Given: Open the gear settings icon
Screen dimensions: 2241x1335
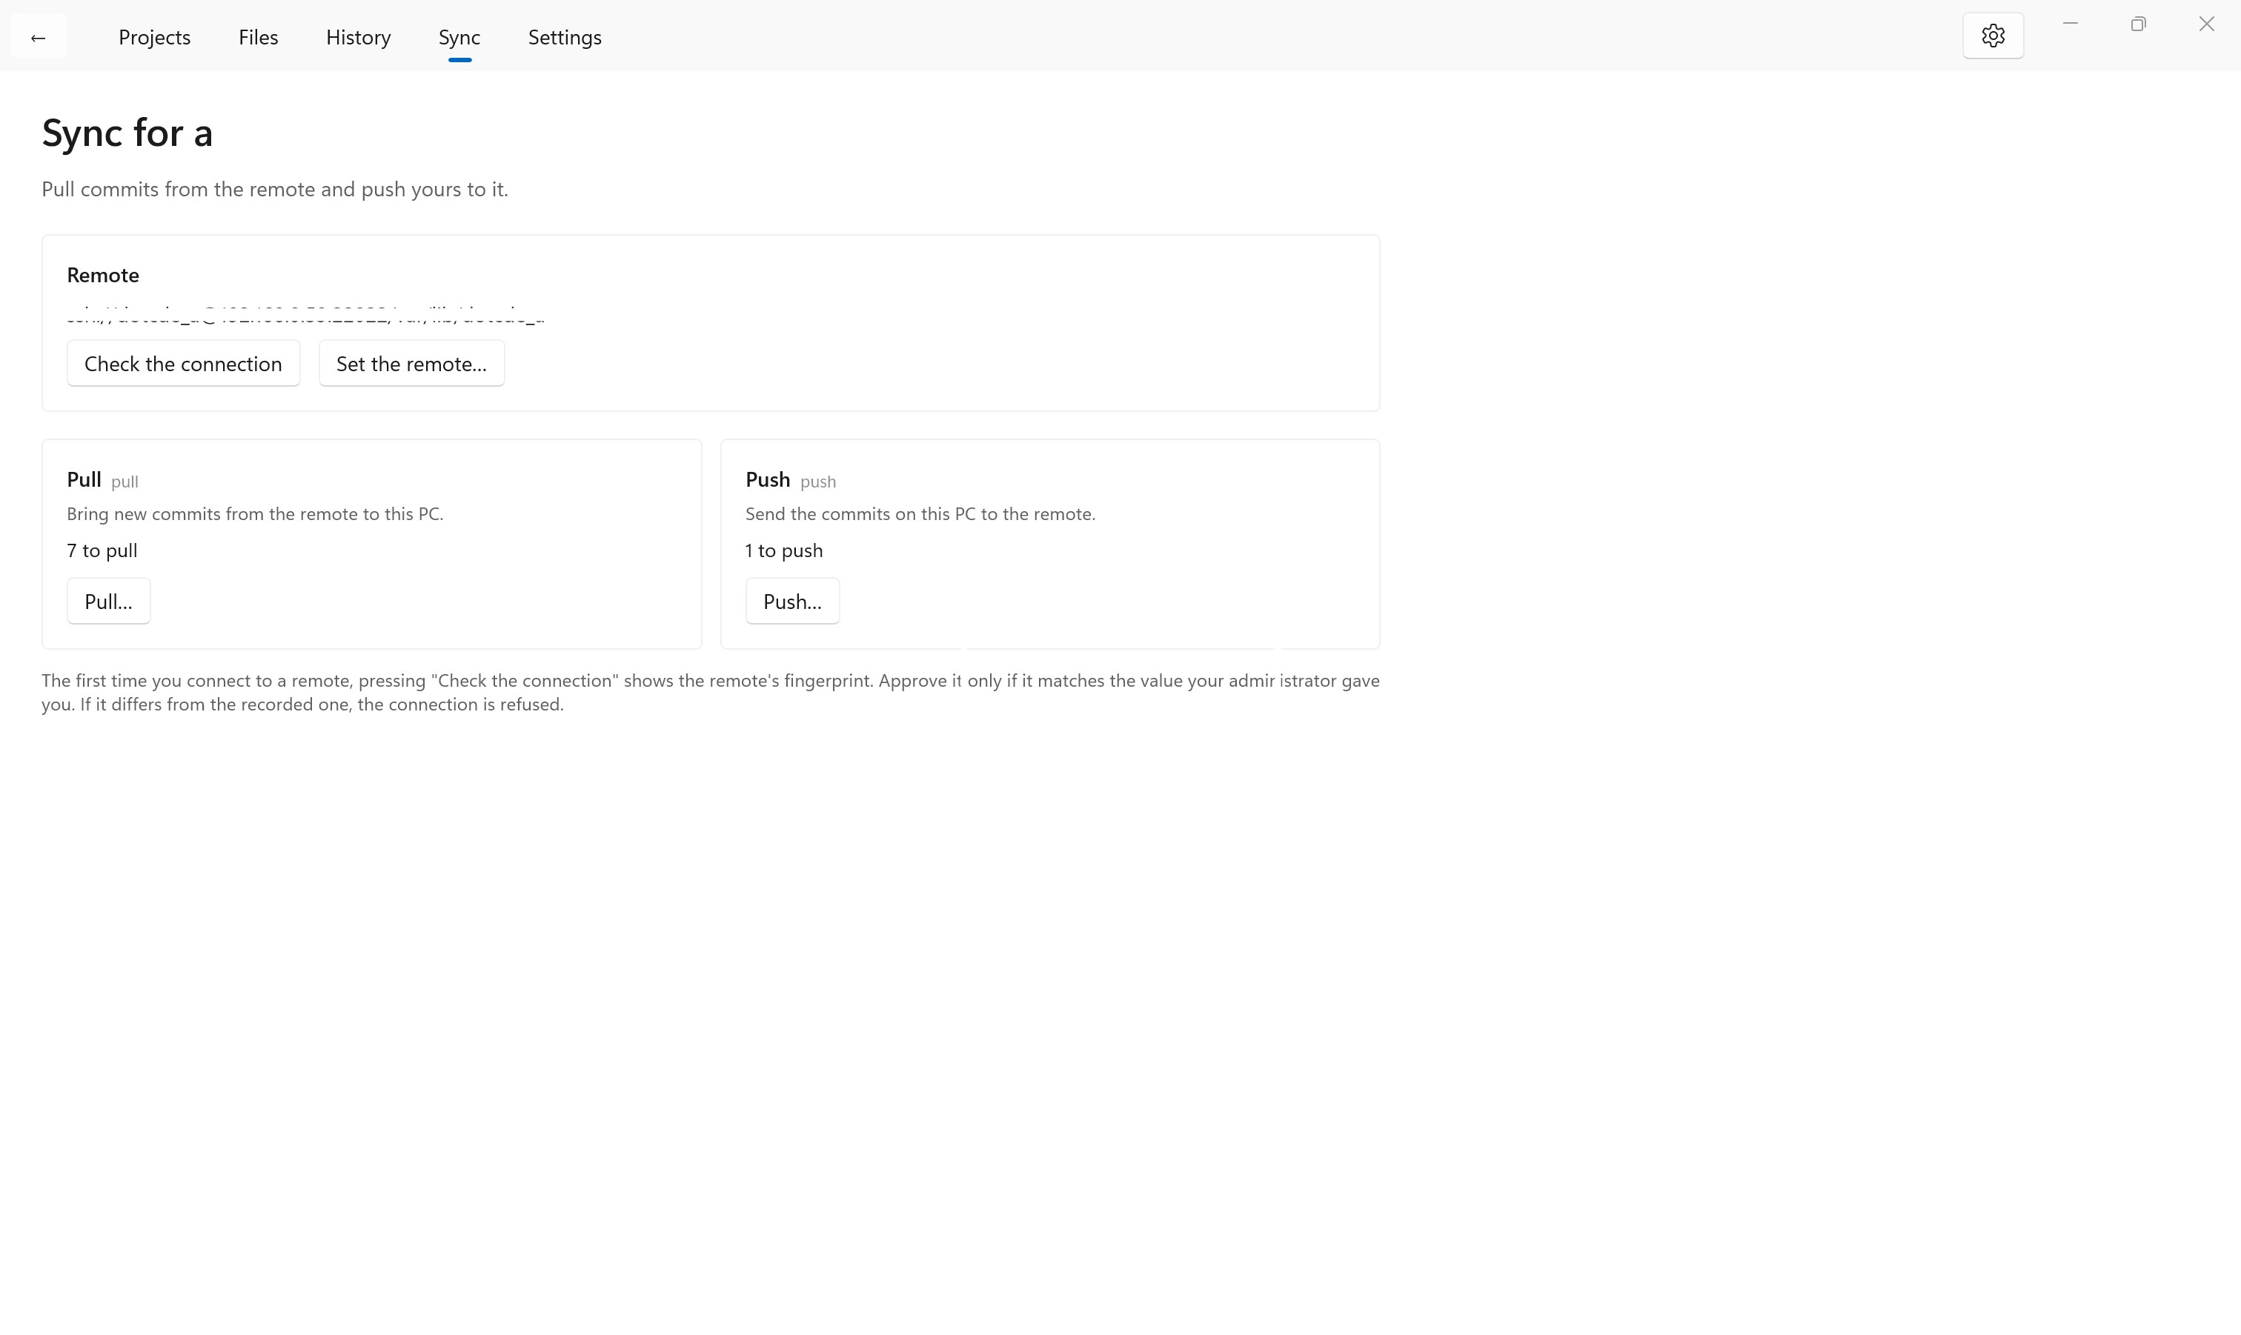Looking at the screenshot, I should tap(1993, 36).
